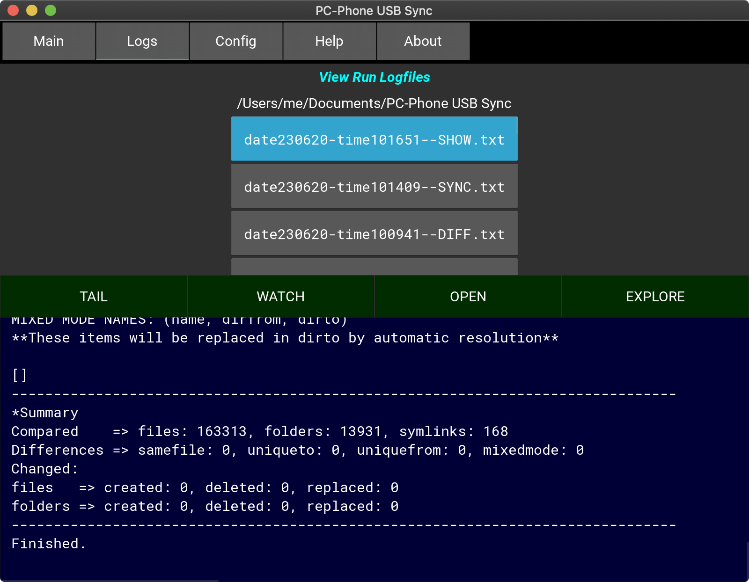This screenshot has width=749, height=582.
Task: Click the yellow minimize window button
Action: (32, 10)
